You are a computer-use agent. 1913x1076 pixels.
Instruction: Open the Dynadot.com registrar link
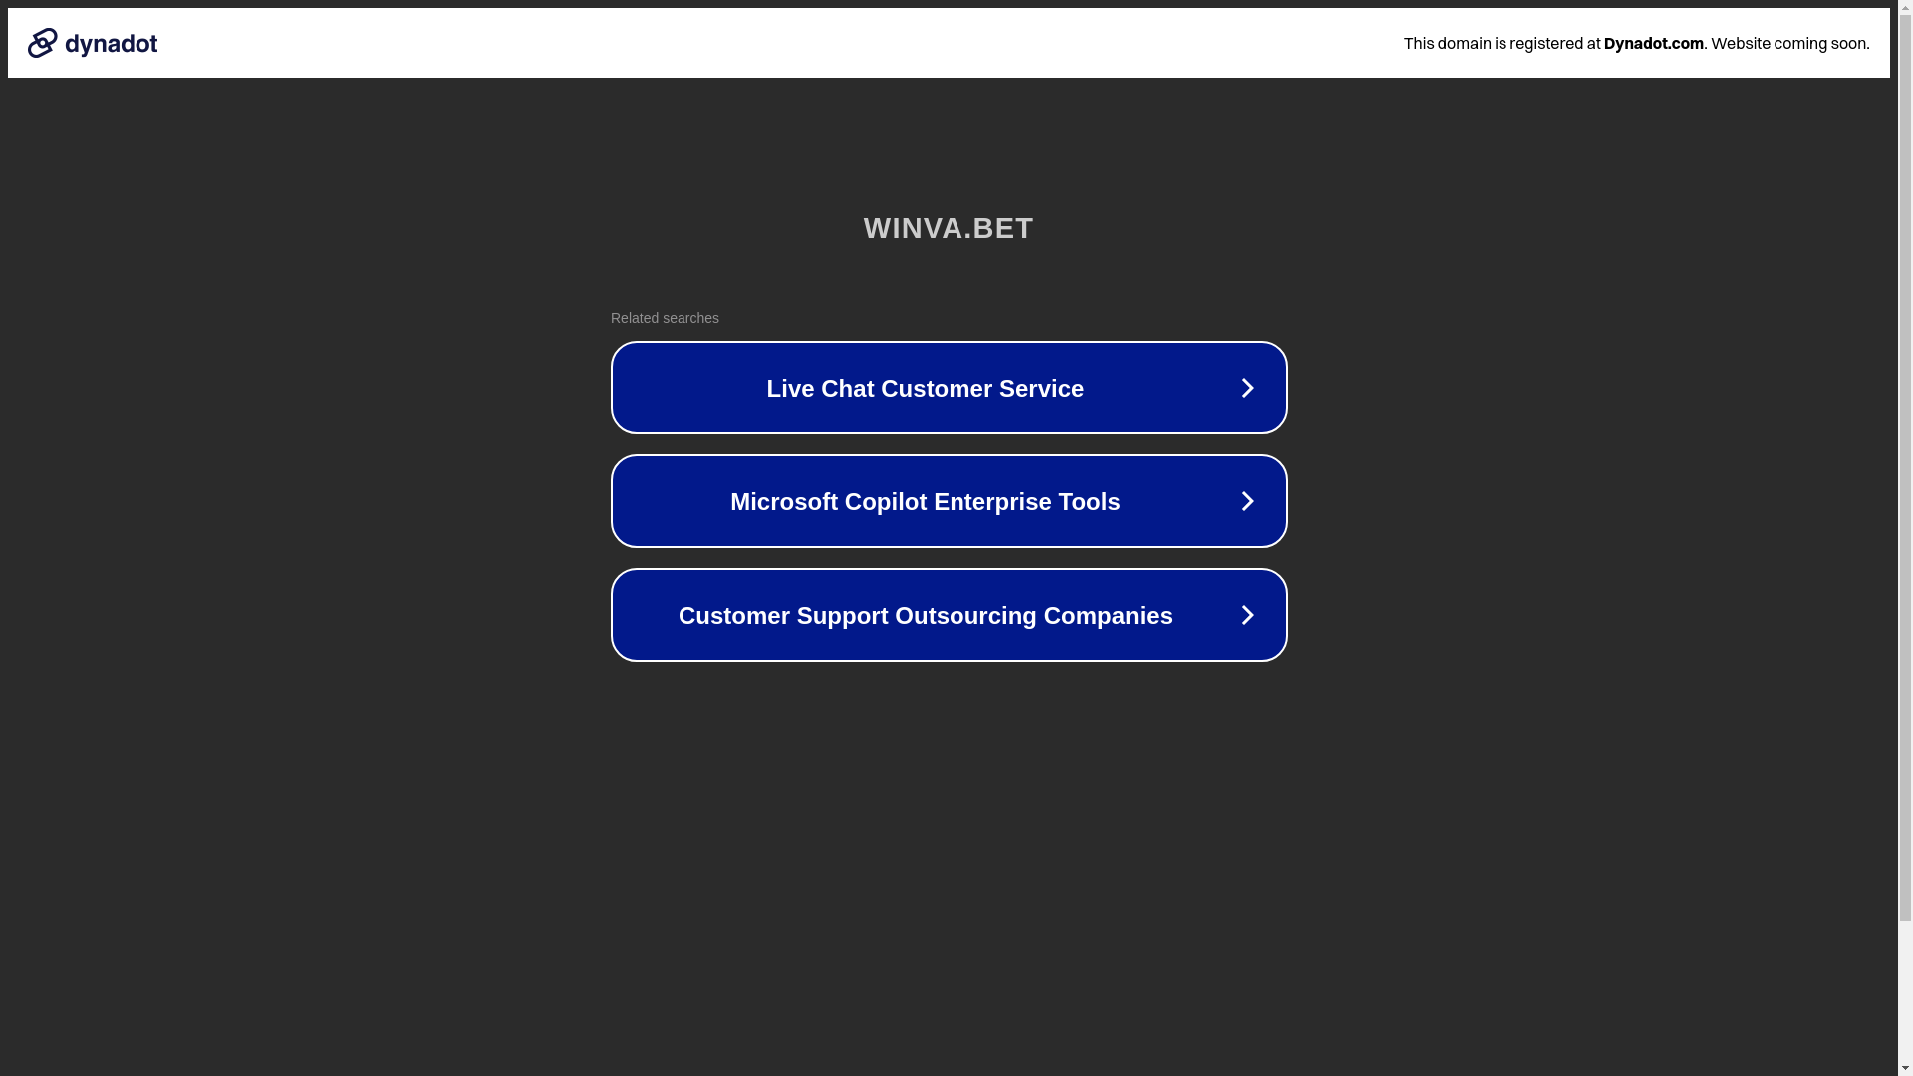(1653, 43)
